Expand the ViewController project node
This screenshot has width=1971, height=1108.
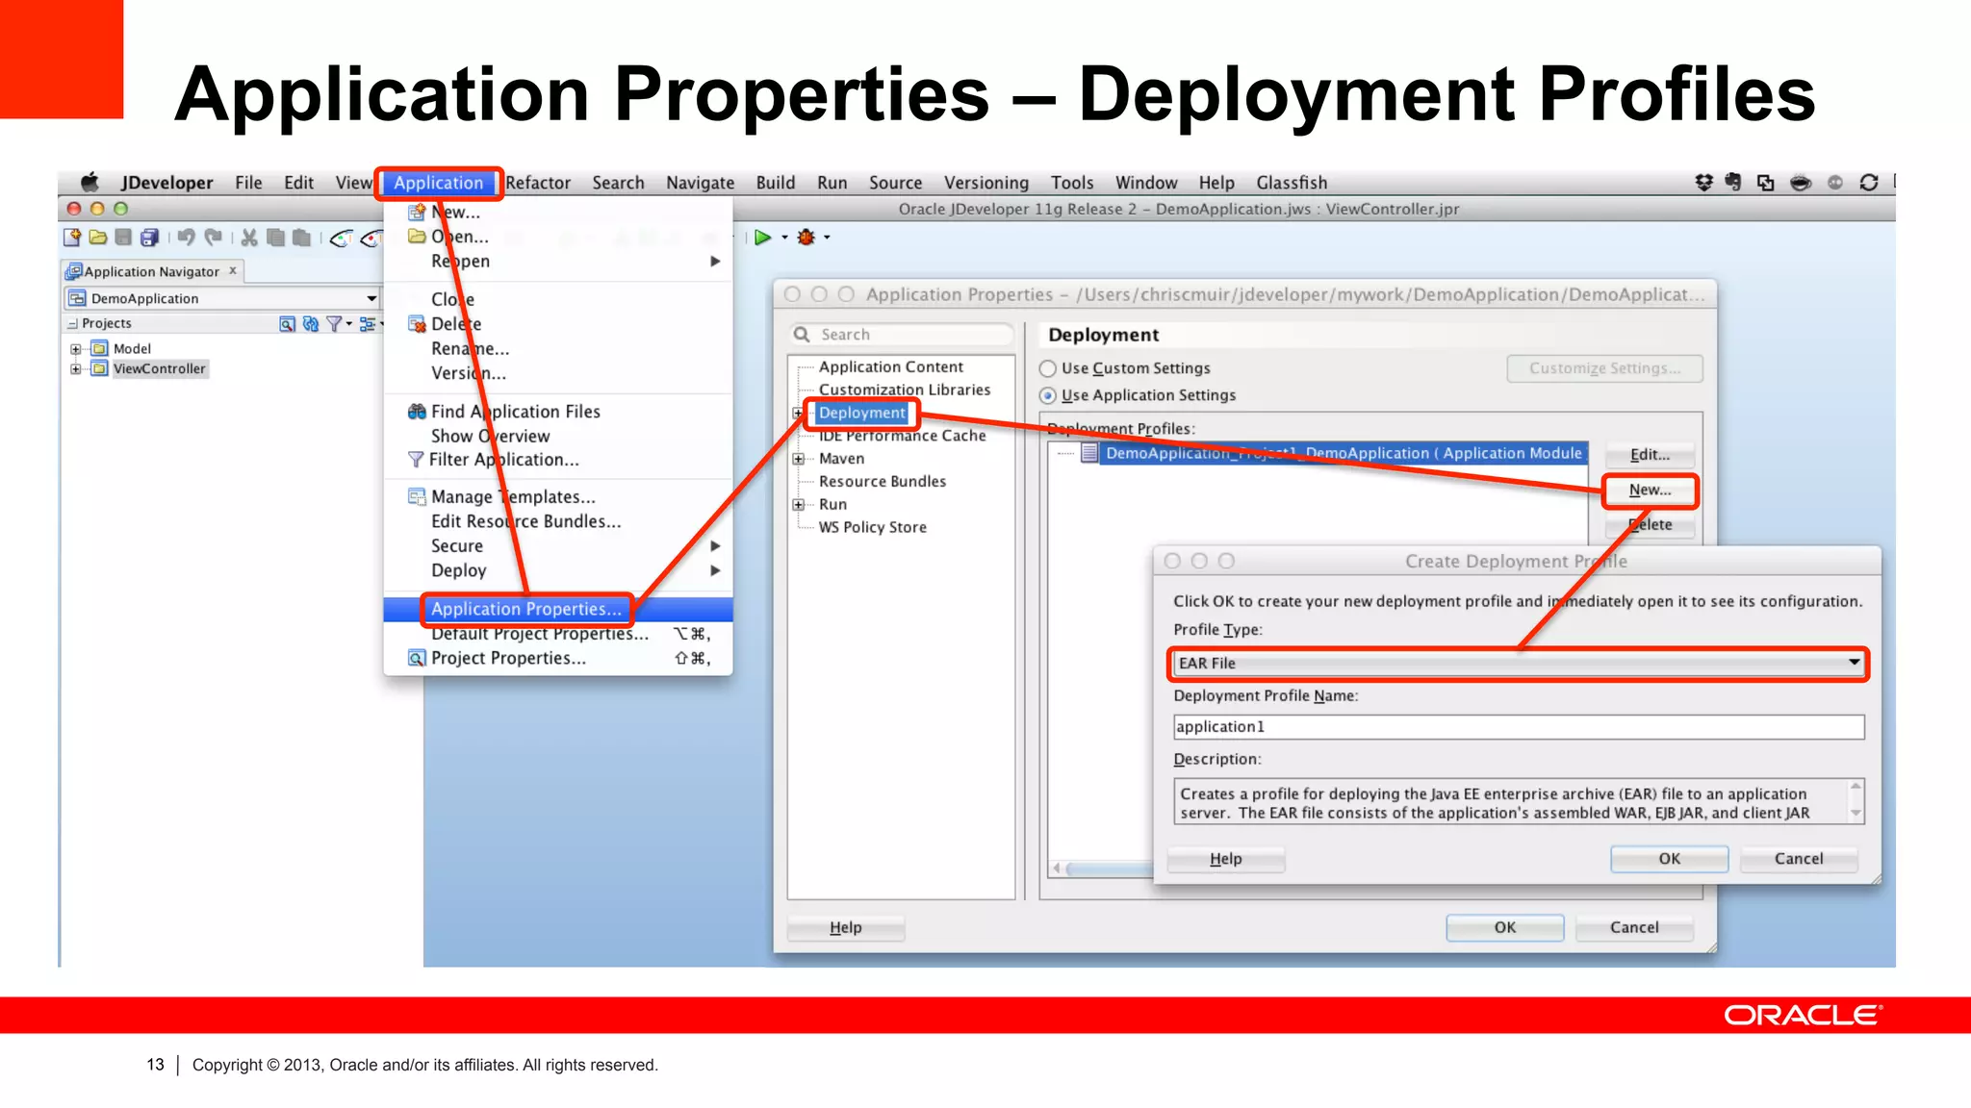click(76, 369)
